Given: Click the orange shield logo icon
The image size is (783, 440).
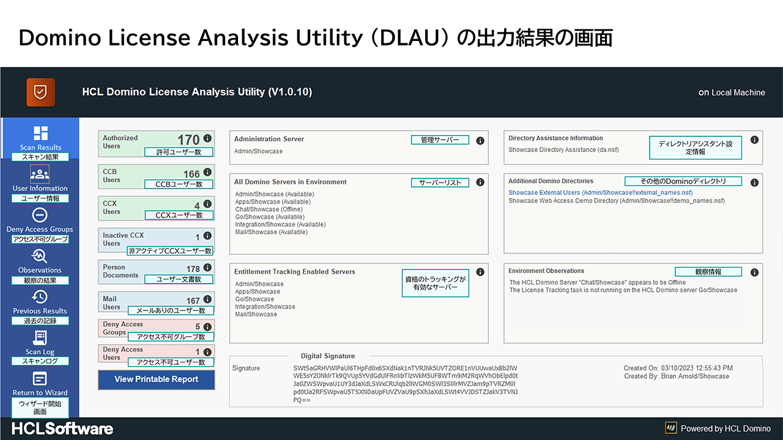Looking at the screenshot, I should 40,92.
